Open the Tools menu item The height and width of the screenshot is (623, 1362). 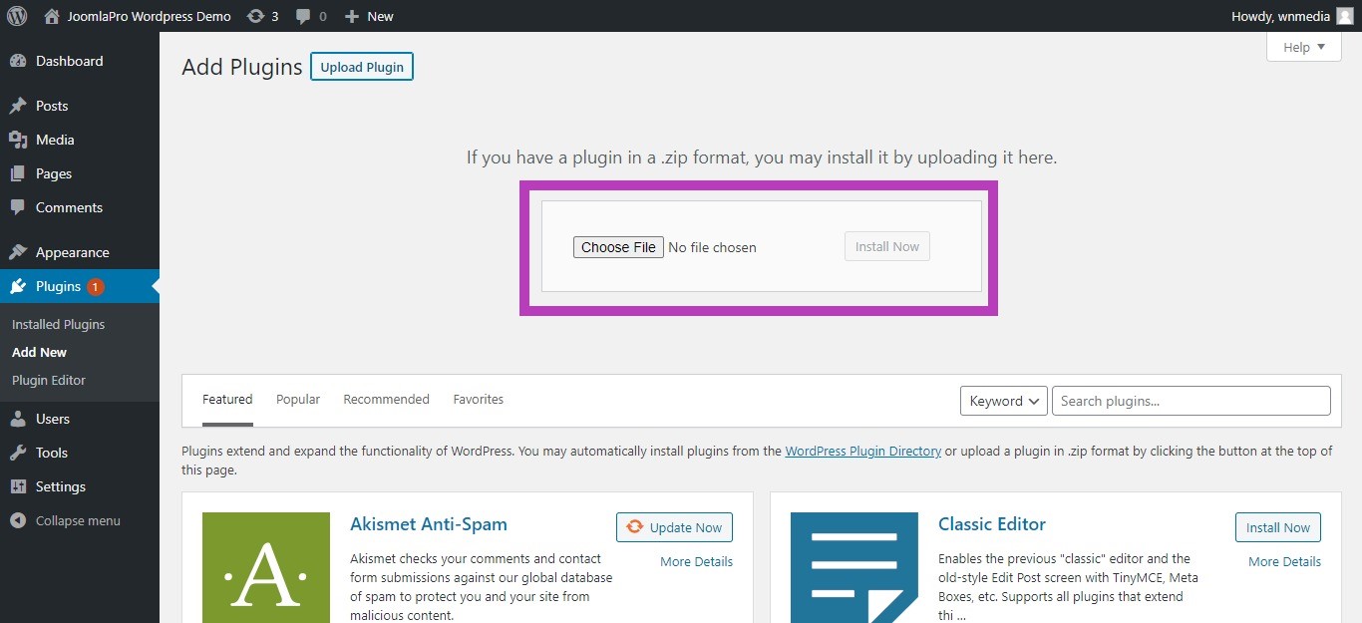pyautogui.click(x=80, y=453)
